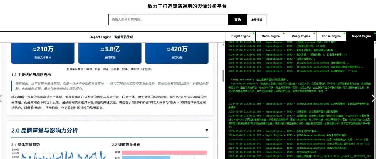Click the white right chevron arrow on console edge
The height and width of the screenshot is (159, 376).
(374, 98)
